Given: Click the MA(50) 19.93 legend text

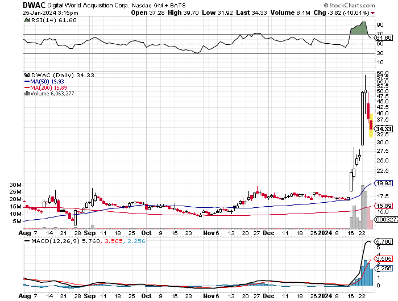Looking at the screenshot, I should [47, 82].
